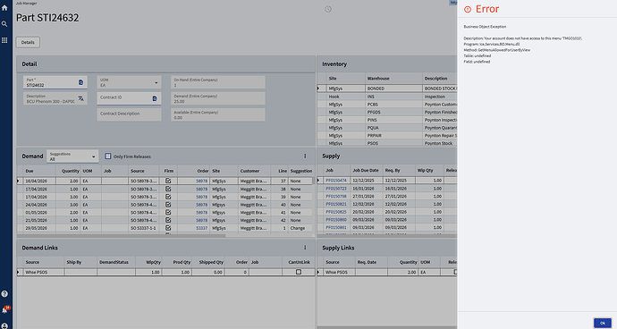
Task: Click the clock history icon at top
Action: point(328,9)
